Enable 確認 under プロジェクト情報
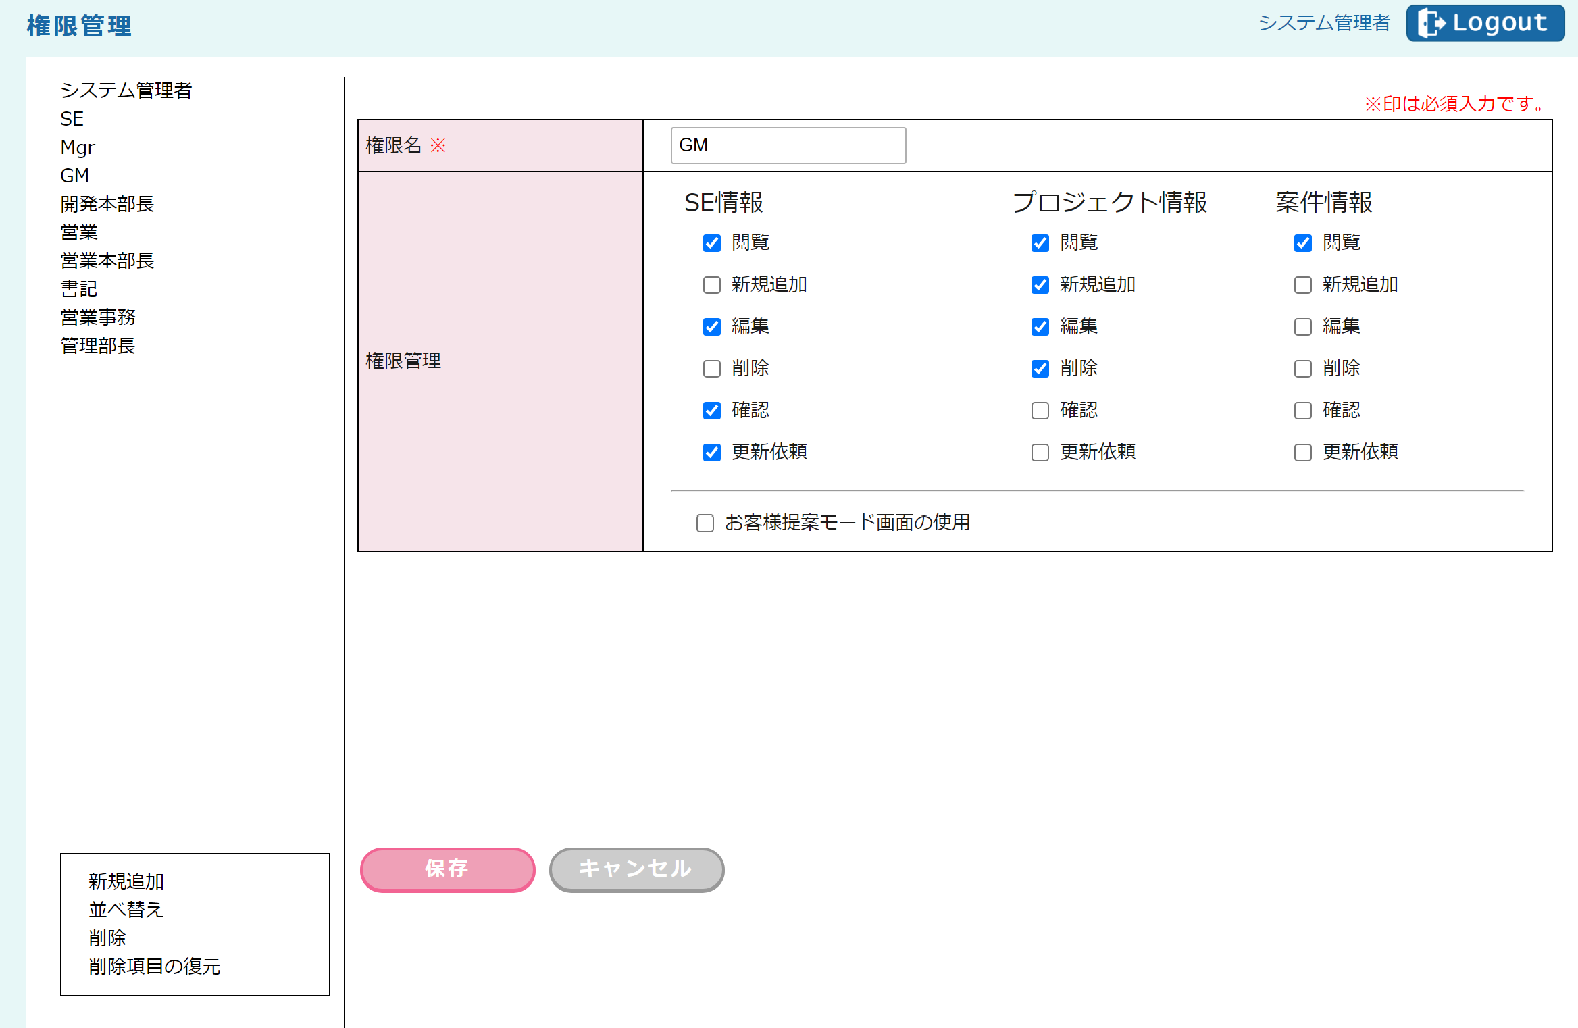The image size is (1578, 1028). click(x=1040, y=411)
